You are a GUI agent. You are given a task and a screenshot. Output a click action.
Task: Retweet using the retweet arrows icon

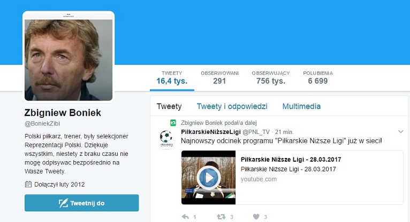(221, 217)
